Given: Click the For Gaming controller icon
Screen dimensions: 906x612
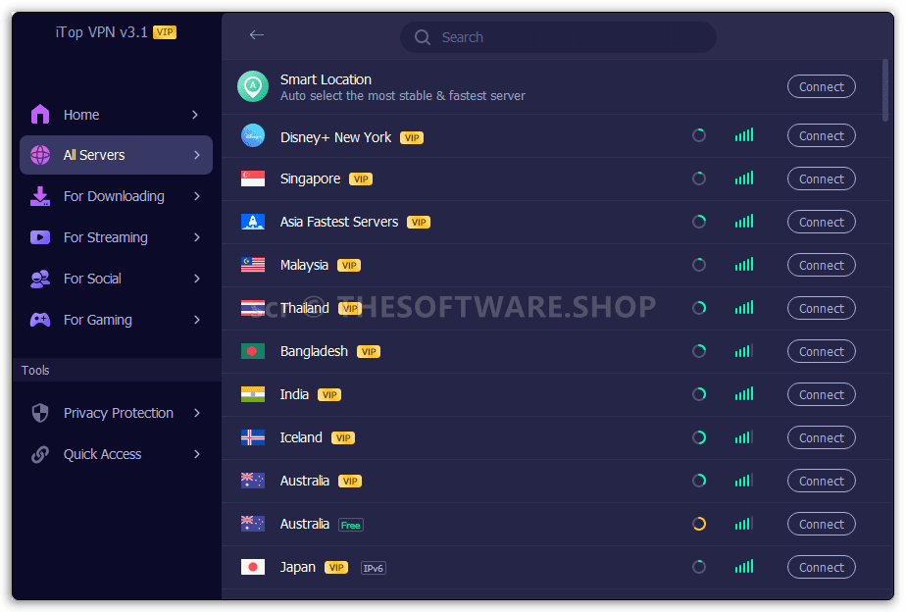Looking at the screenshot, I should point(40,320).
